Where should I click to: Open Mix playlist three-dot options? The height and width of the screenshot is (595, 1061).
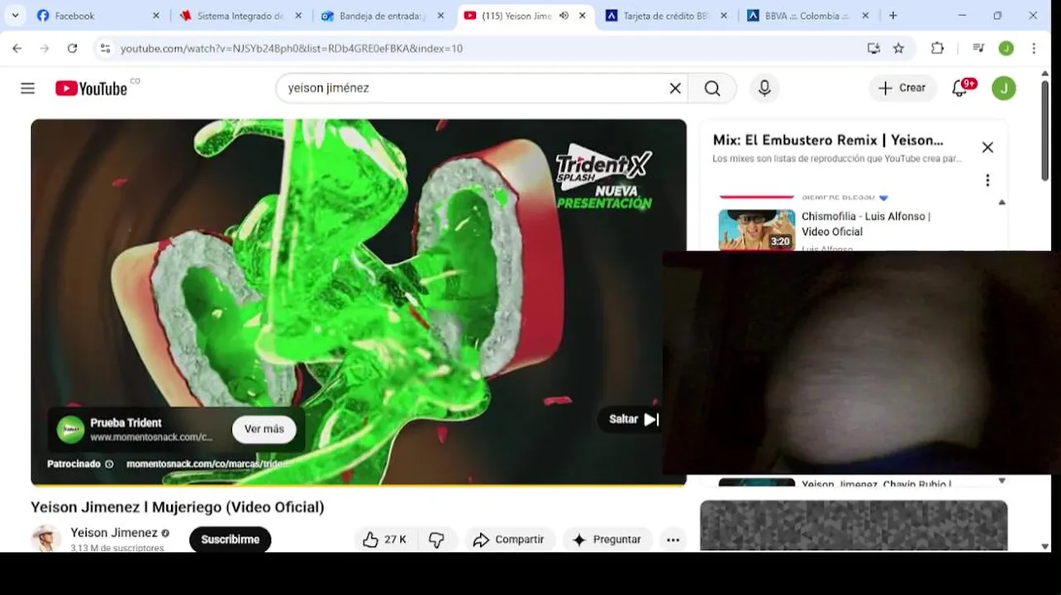click(x=987, y=180)
